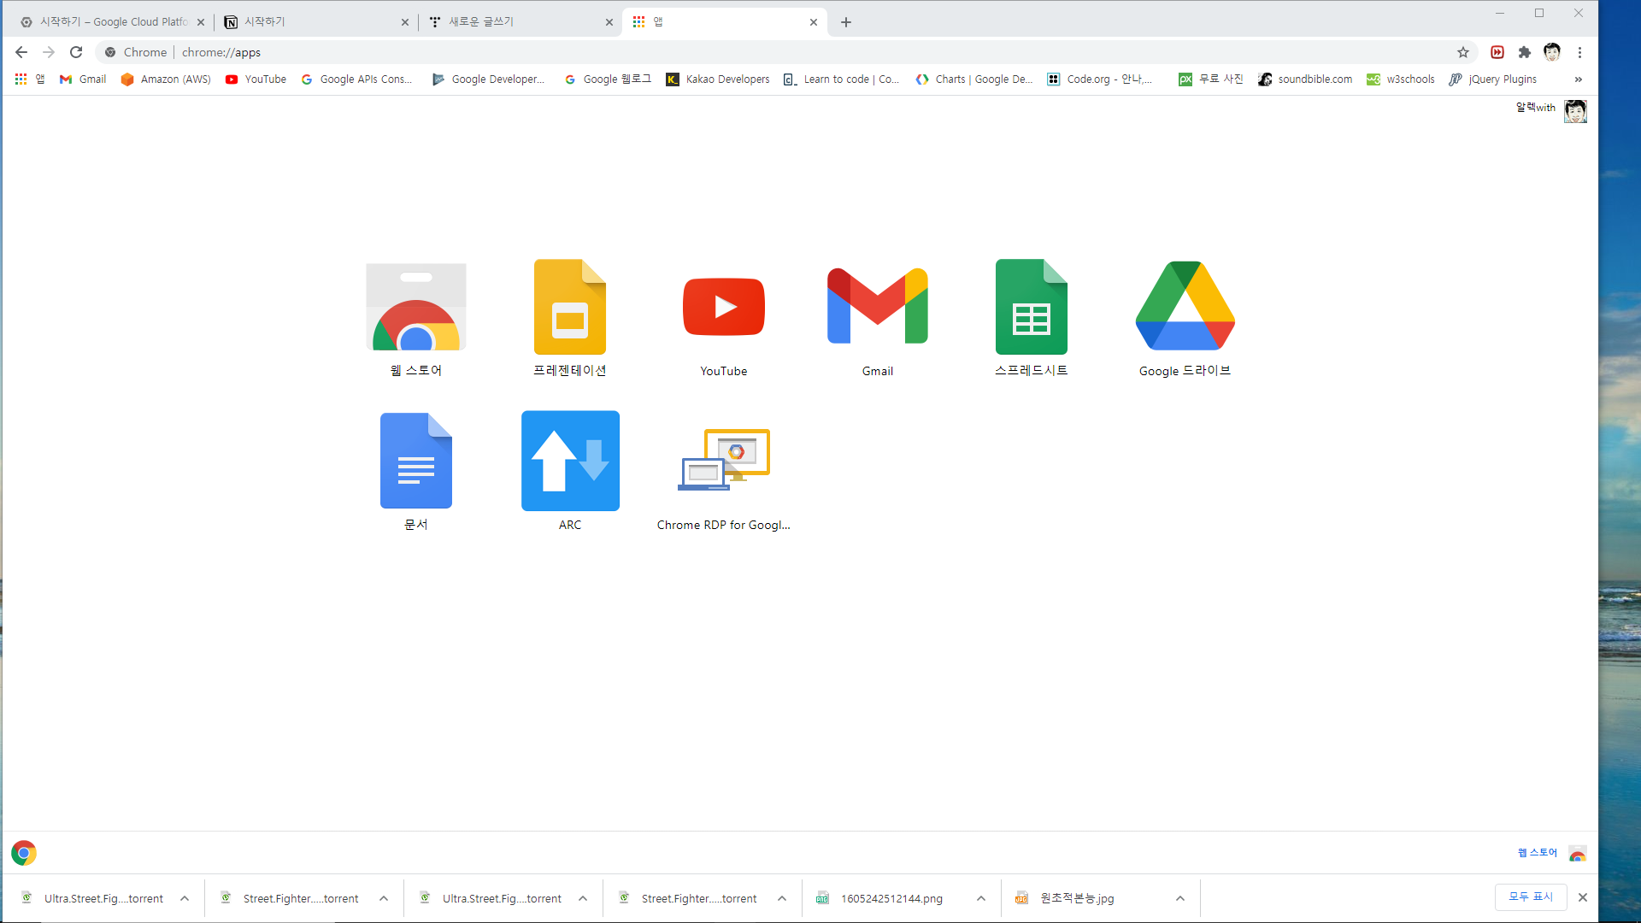Open the Google Docs document app
This screenshot has width=1641, height=923.
[416, 461]
